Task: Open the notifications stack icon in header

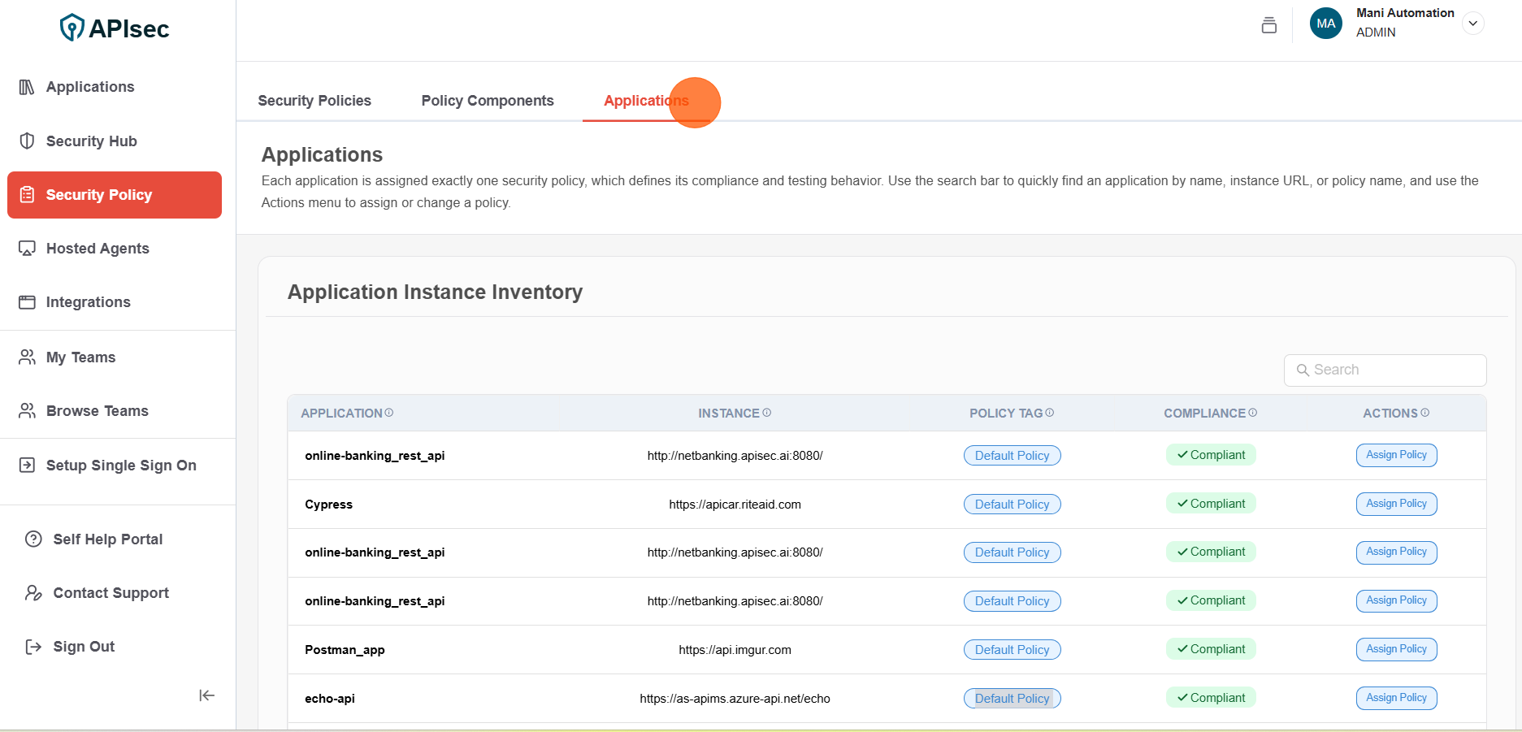Action: (1268, 25)
